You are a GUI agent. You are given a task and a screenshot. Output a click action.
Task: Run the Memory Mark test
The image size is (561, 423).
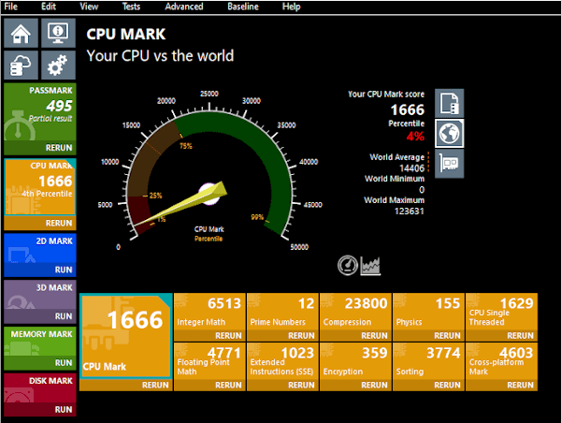pos(40,362)
